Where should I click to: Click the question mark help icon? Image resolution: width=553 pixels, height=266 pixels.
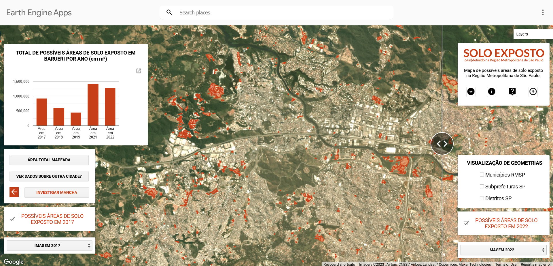512,92
